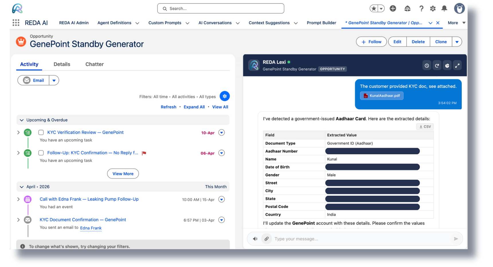
Task: Open the Salesforce app launcher waffle icon
Action: (16, 23)
